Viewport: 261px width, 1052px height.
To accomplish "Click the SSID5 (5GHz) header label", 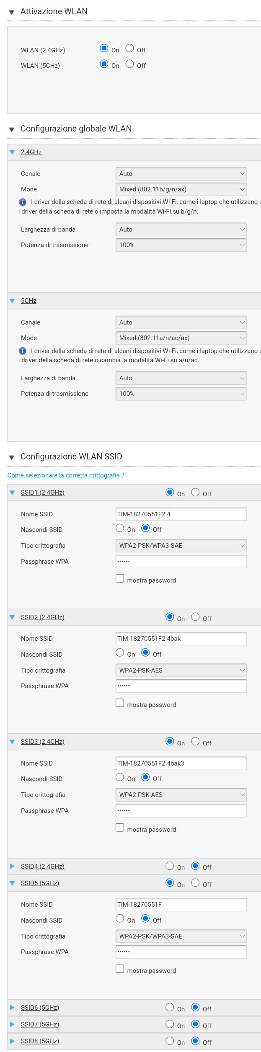I will [40, 883].
